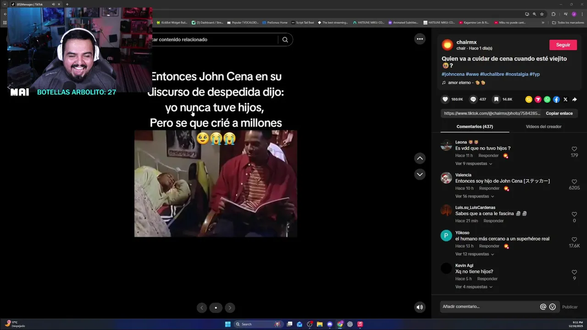Open the #fyp hashtag
Image resolution: width=587 pixels, height=330 pixels.
click(535, 74)
